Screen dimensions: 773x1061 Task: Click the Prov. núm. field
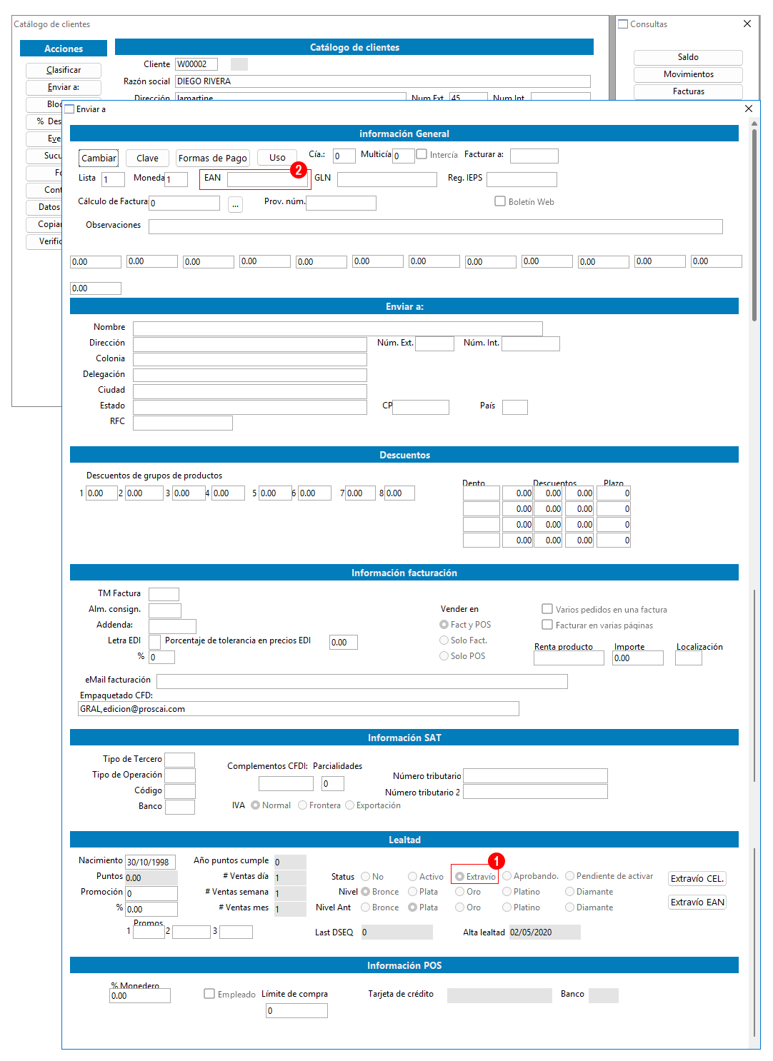[x=341, y=203]
